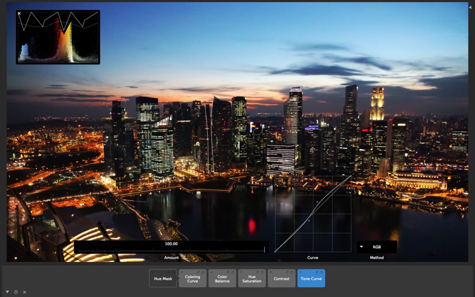Remove the Tone Curve module
This screenshot has width=475, height=297.
[301, 272]
